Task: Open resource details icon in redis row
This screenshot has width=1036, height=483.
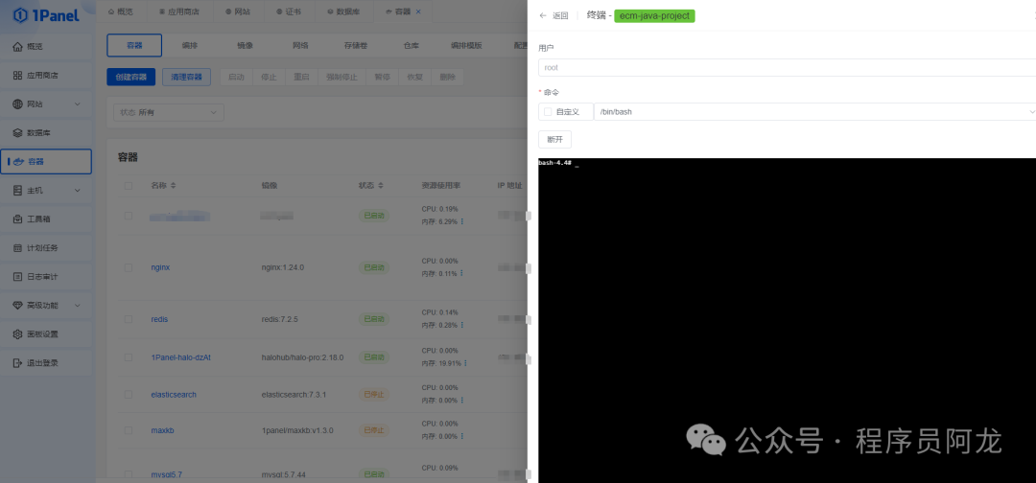Action: [461, 325]
